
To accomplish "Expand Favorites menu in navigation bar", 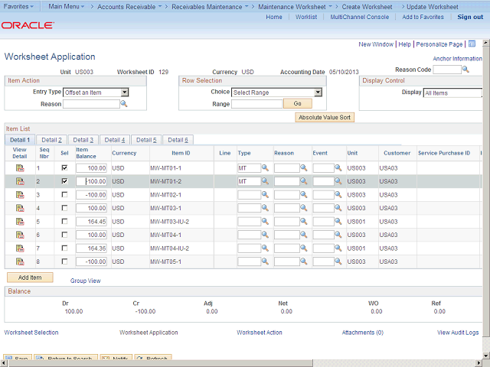I will pos(18,6).
